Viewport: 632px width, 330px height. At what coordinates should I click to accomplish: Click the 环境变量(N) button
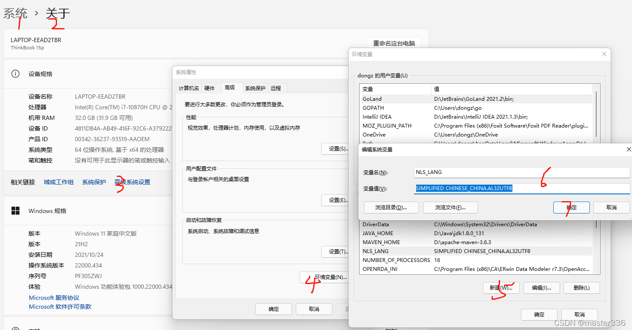324,277
